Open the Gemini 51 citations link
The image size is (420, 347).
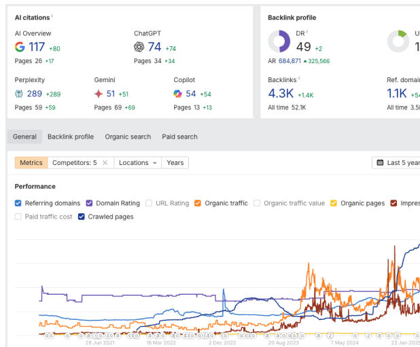coord(111,94)
